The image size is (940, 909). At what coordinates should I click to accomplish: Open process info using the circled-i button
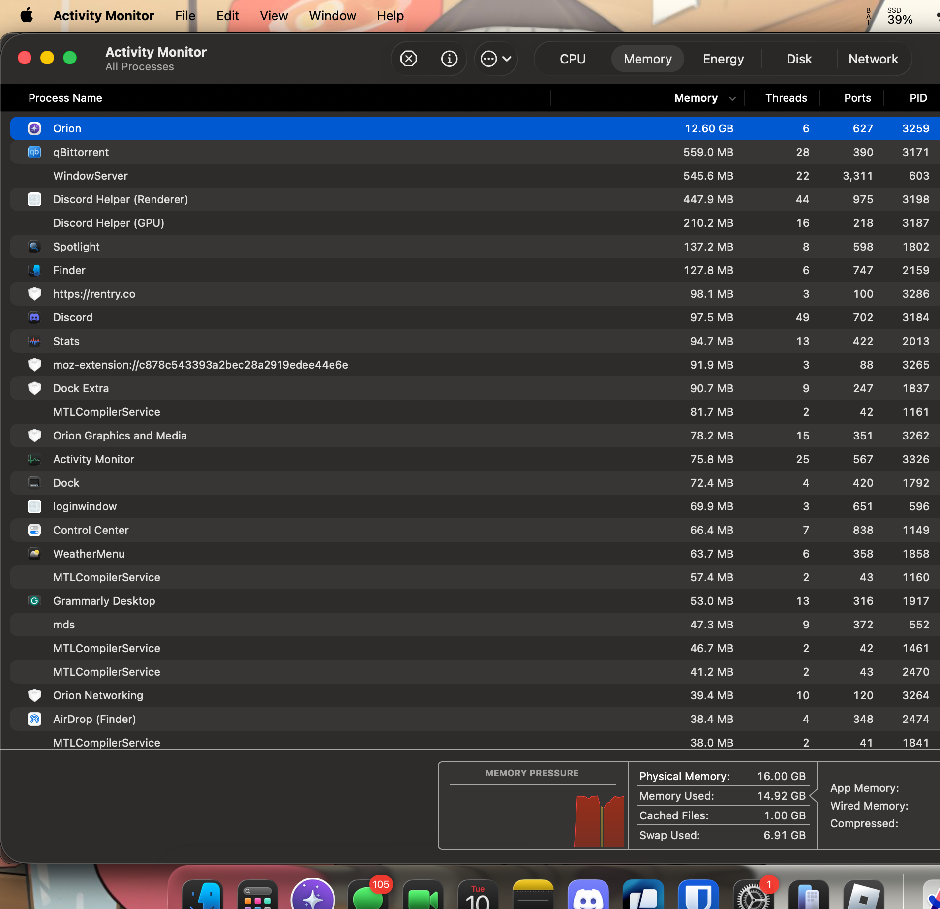(448, 58)
